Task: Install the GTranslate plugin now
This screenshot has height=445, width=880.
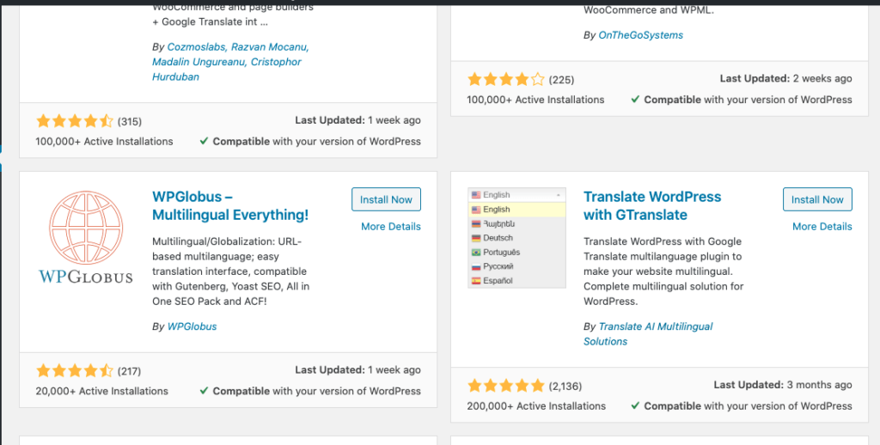Action: click(x=817, y=199)
